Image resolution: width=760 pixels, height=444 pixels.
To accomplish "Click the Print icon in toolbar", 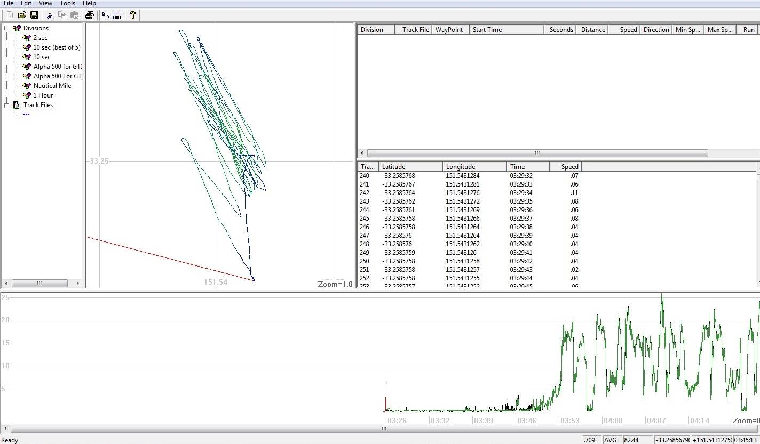I will (x=90, y=15).
